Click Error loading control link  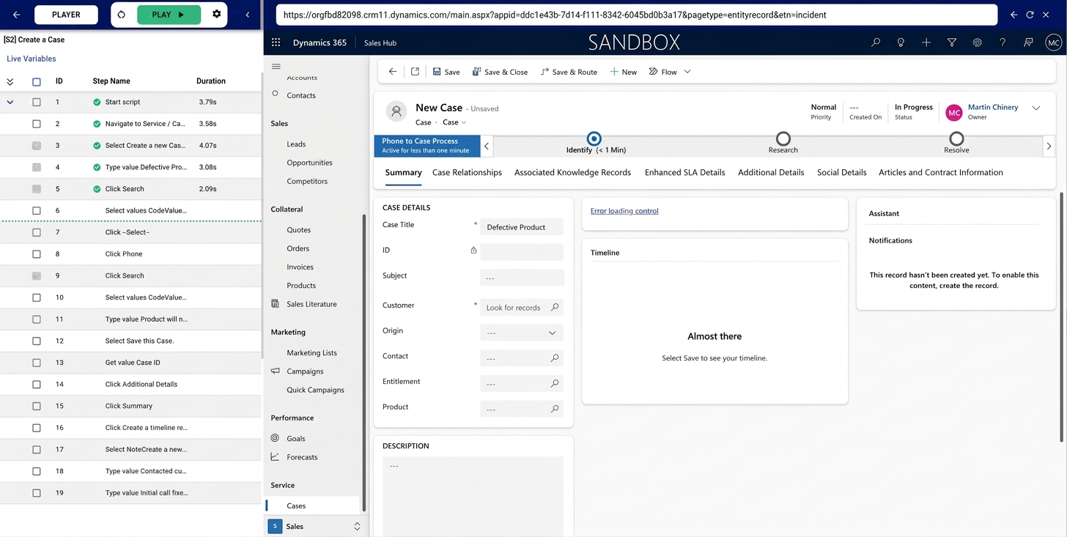[624, 211]
